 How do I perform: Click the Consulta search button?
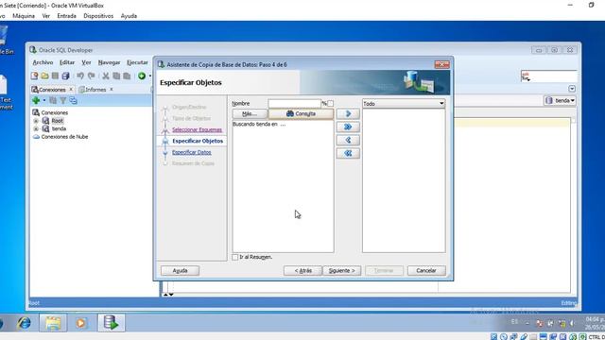[x=301, y=113]
